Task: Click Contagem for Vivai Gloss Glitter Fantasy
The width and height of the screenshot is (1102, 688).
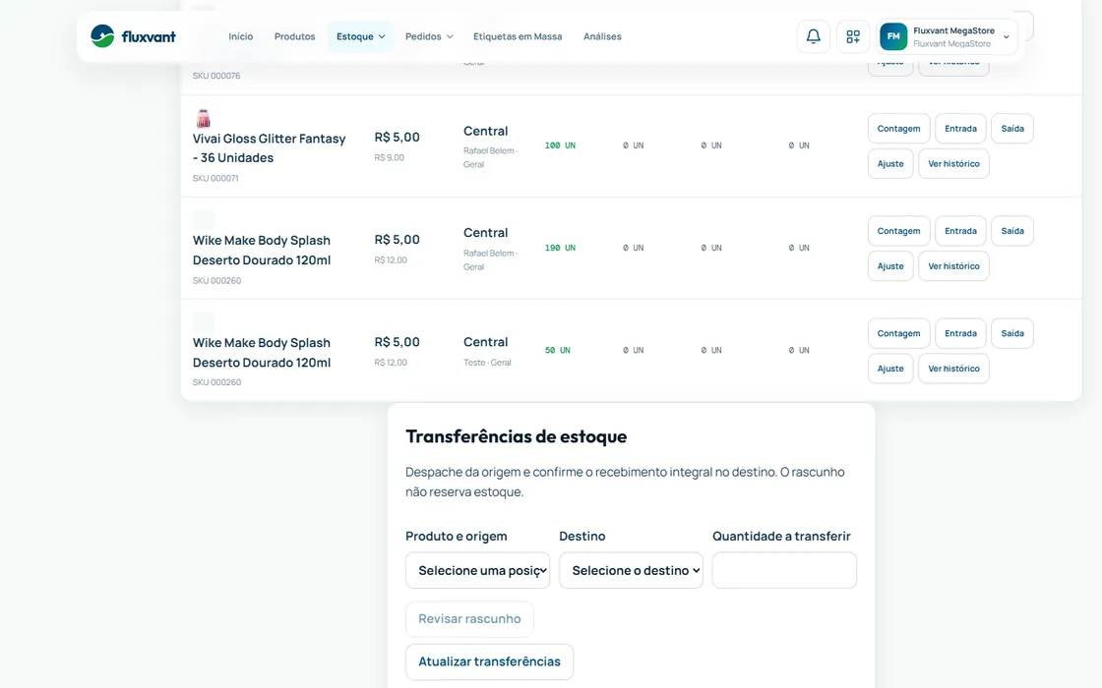Action: [899, 129]
